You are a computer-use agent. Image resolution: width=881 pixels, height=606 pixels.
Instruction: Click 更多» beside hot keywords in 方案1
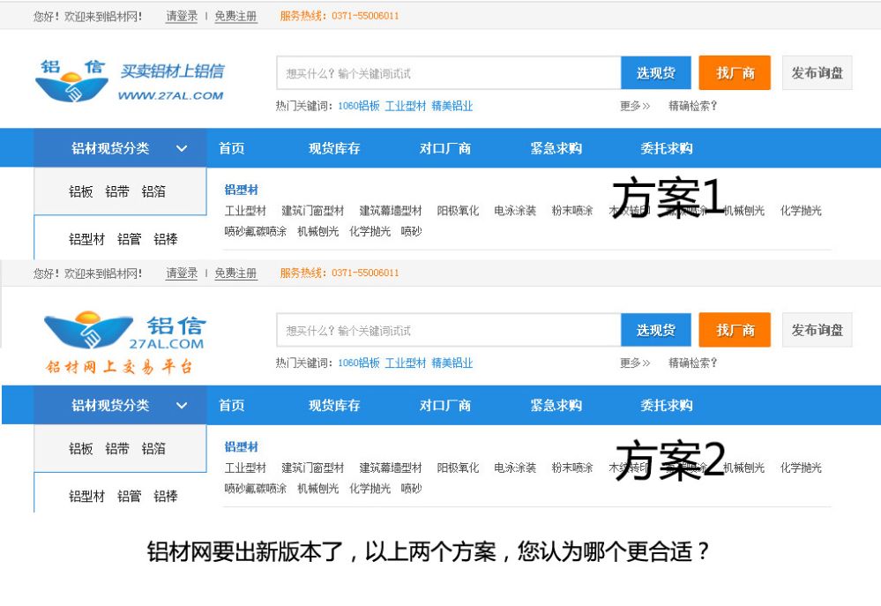[x=635, y=106]
